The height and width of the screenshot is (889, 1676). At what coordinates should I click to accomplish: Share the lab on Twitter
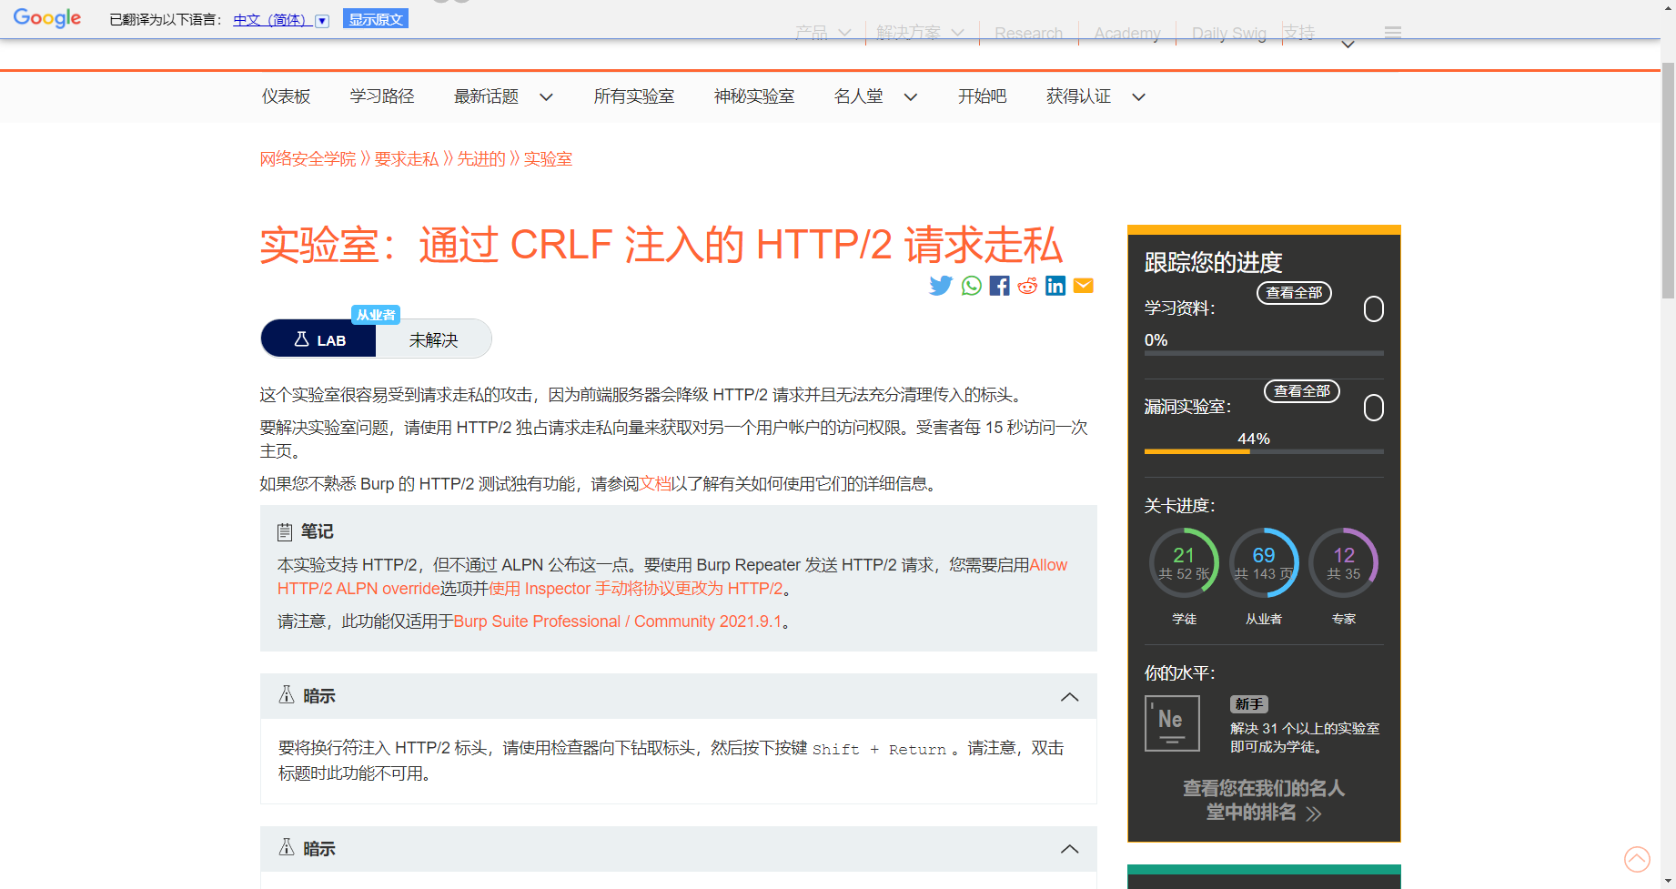(941, 285)
